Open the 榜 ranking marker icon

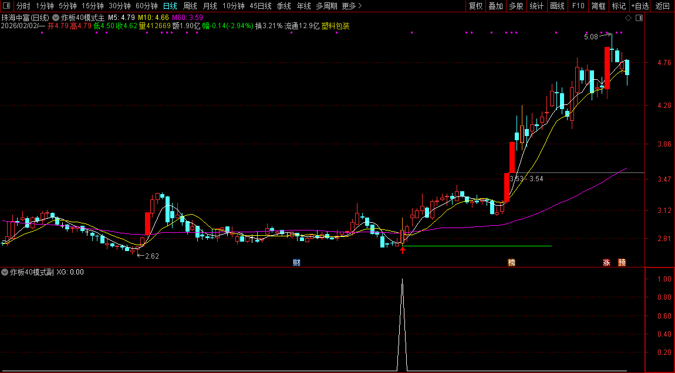511,262
